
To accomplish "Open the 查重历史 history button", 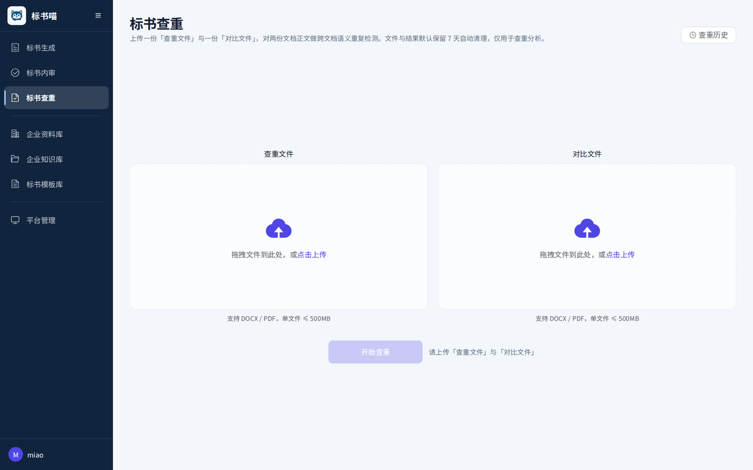I will tap(708, 35).
